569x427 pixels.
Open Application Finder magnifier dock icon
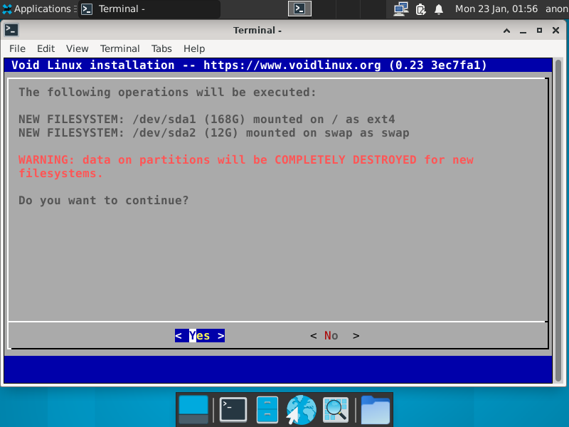tap(336, 410)
